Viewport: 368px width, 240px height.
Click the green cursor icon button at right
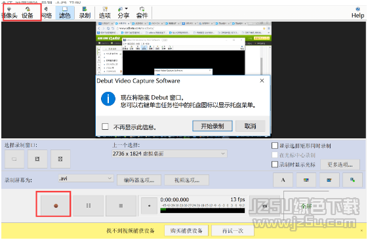pos(352,180)
